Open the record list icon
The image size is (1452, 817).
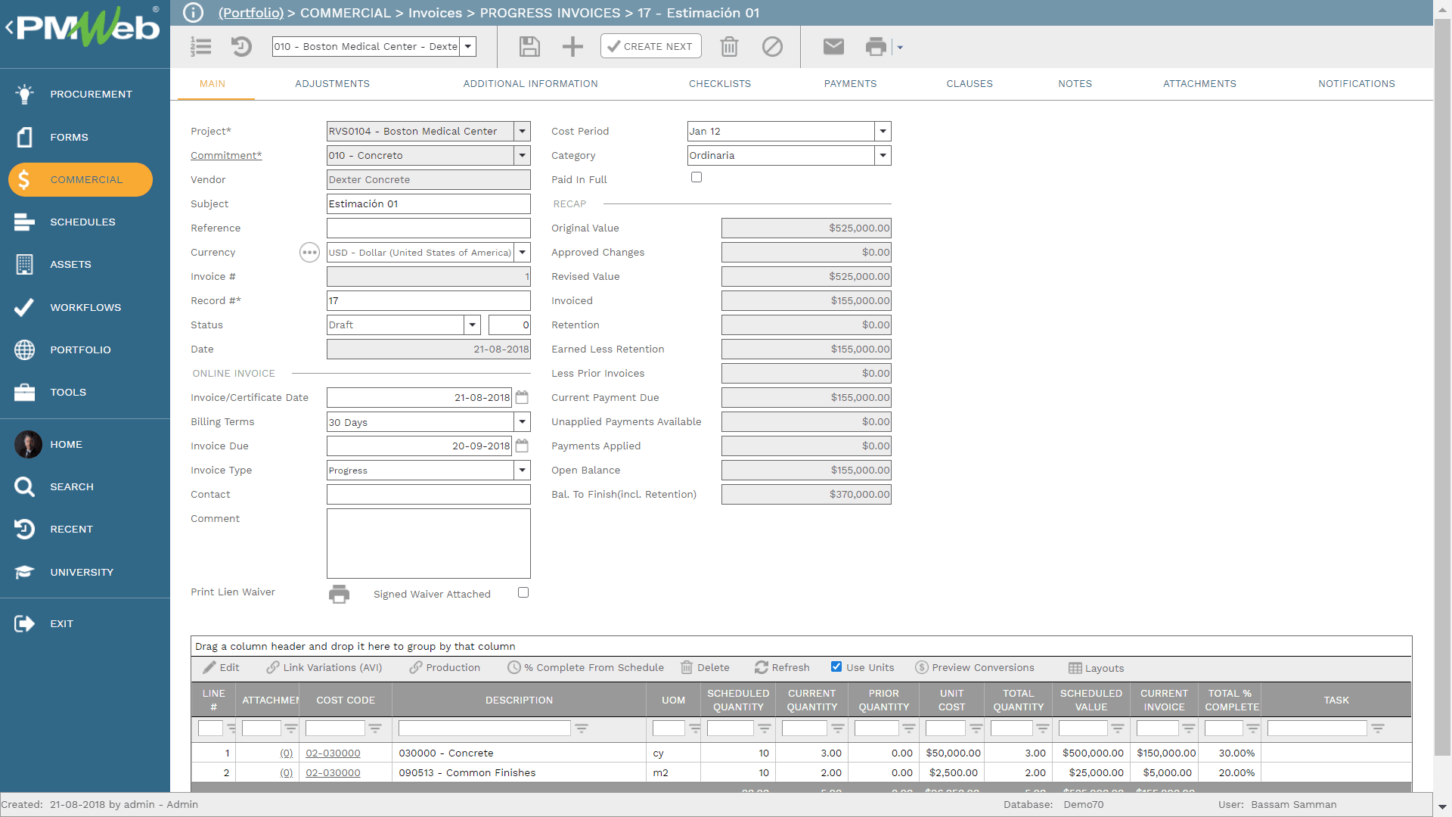coord(201,47)
